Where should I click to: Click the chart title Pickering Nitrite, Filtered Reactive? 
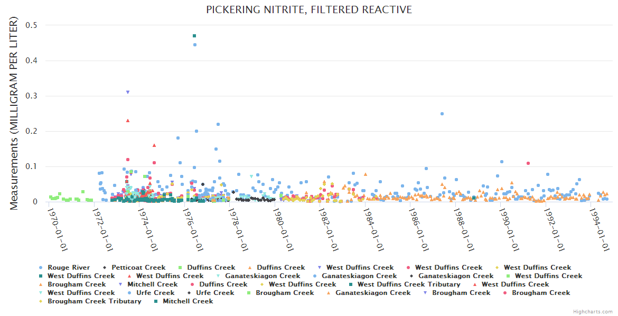309,10
